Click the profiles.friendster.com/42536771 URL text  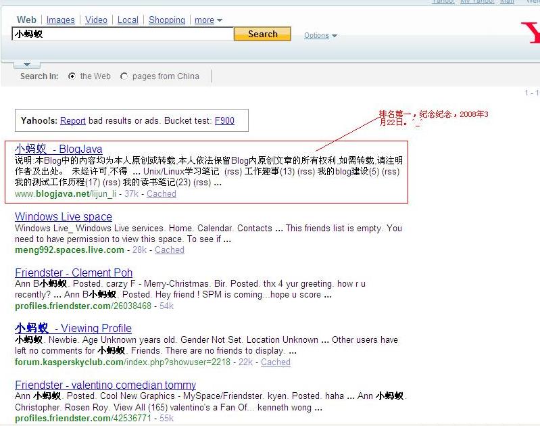click(83, 419)
